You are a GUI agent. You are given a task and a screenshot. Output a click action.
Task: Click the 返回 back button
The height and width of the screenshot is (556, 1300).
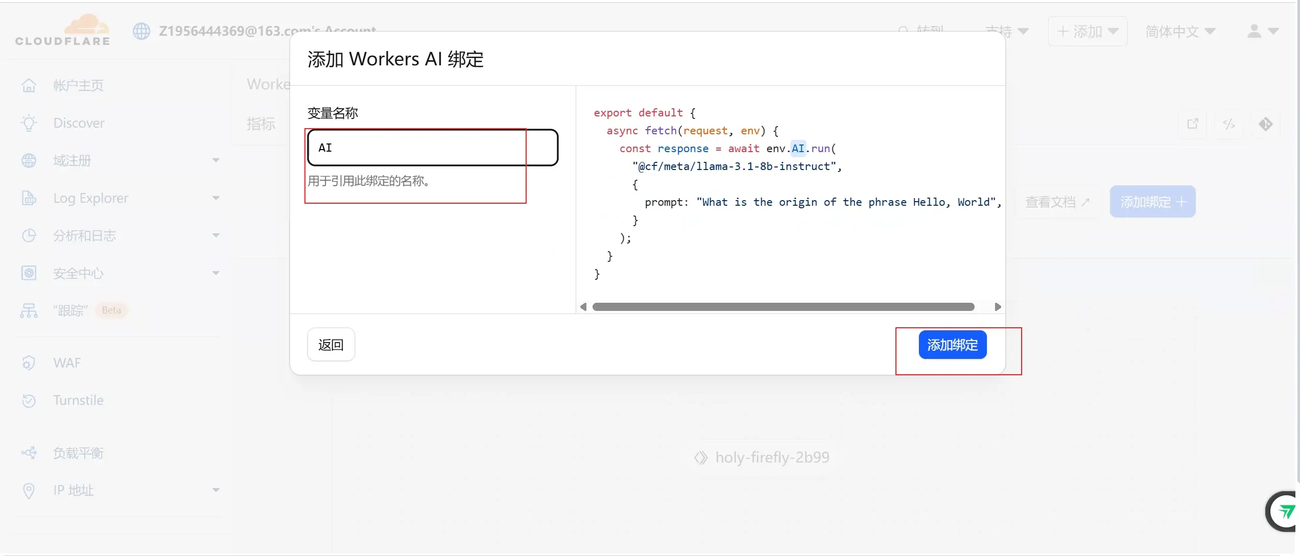coord(331,345)
